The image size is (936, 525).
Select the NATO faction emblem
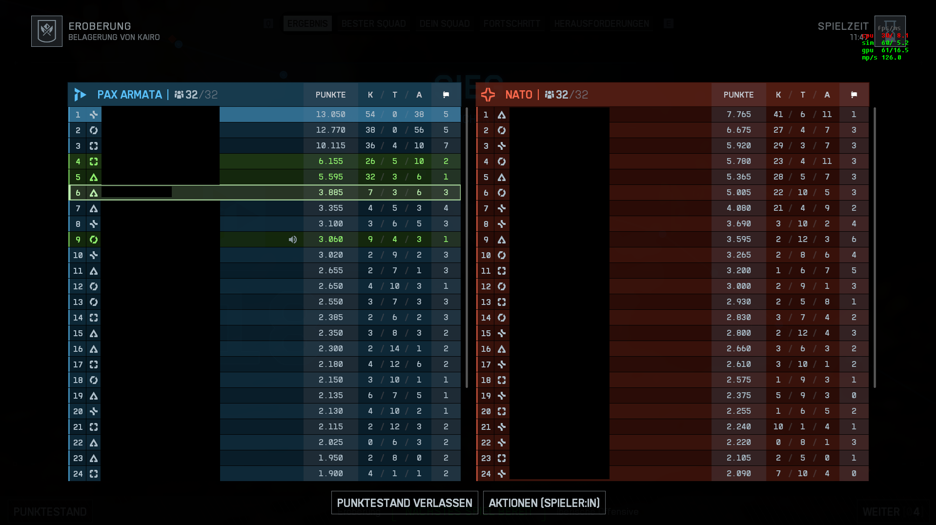487,95
